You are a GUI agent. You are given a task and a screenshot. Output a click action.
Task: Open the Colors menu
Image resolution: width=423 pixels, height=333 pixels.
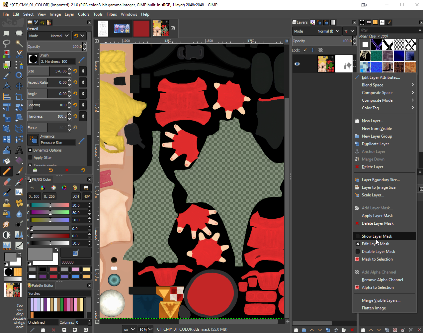click(84, 14)
